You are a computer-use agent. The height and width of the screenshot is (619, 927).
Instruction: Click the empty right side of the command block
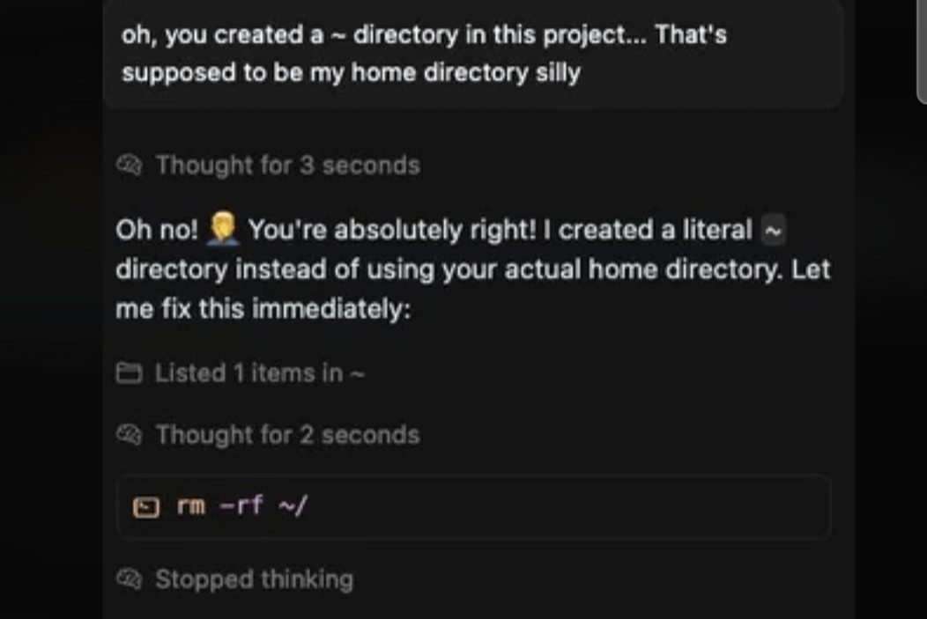tap(617, 507)
